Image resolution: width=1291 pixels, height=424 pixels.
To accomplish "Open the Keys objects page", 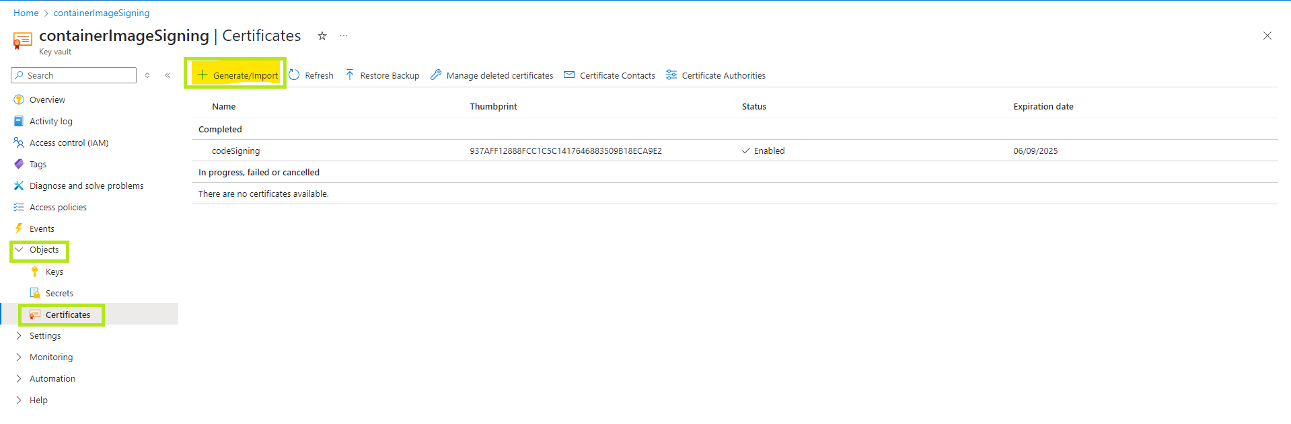I will 54,271.
